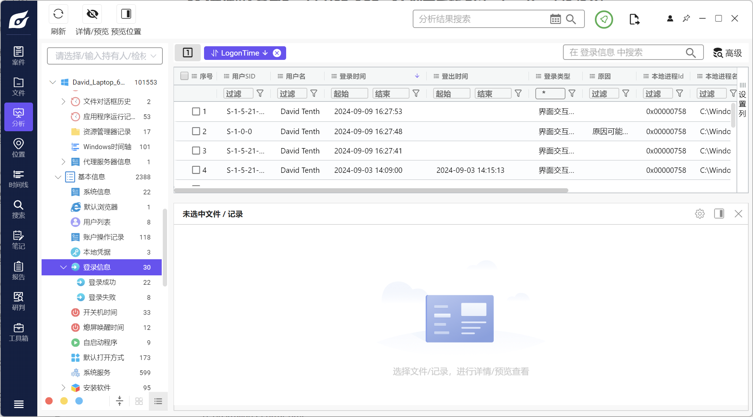
Task: Click the collapse-all tree icon
Action: (120, 401)
